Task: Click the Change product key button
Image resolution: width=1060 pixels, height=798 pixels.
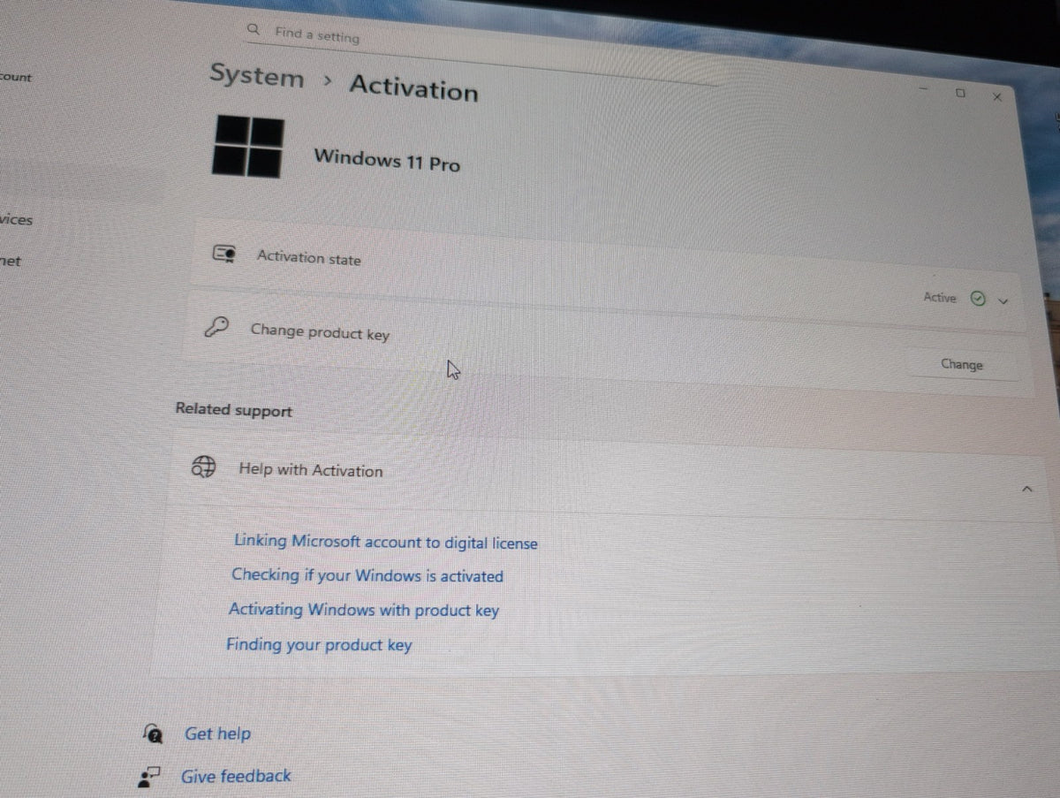Action: [x=962, y=364]
